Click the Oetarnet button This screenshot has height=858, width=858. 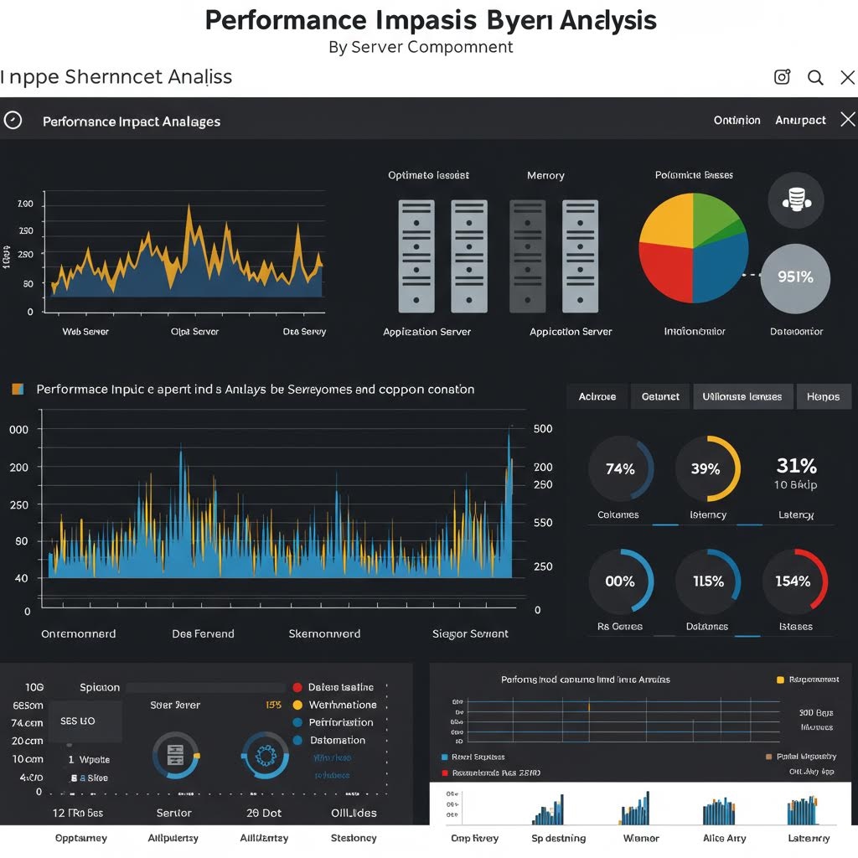660,396
